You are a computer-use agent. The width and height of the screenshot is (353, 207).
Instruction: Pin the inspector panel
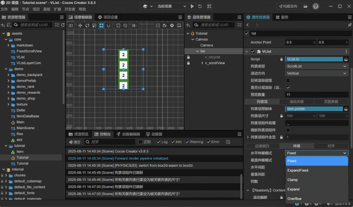tap(350, 25)
